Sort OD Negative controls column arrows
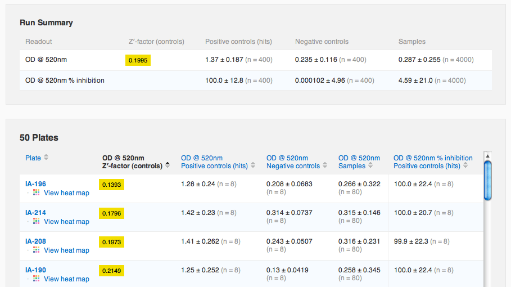 pyautogui.click(x=325, y=165)
